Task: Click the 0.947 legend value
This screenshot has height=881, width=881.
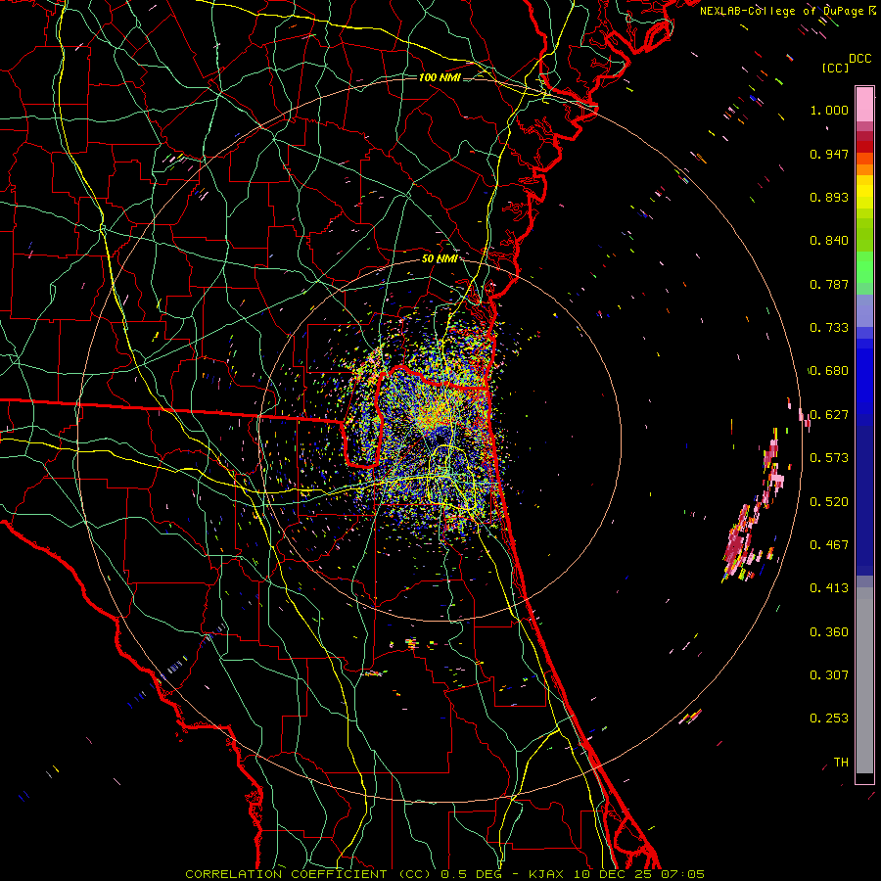Action: tap(829, 154)
